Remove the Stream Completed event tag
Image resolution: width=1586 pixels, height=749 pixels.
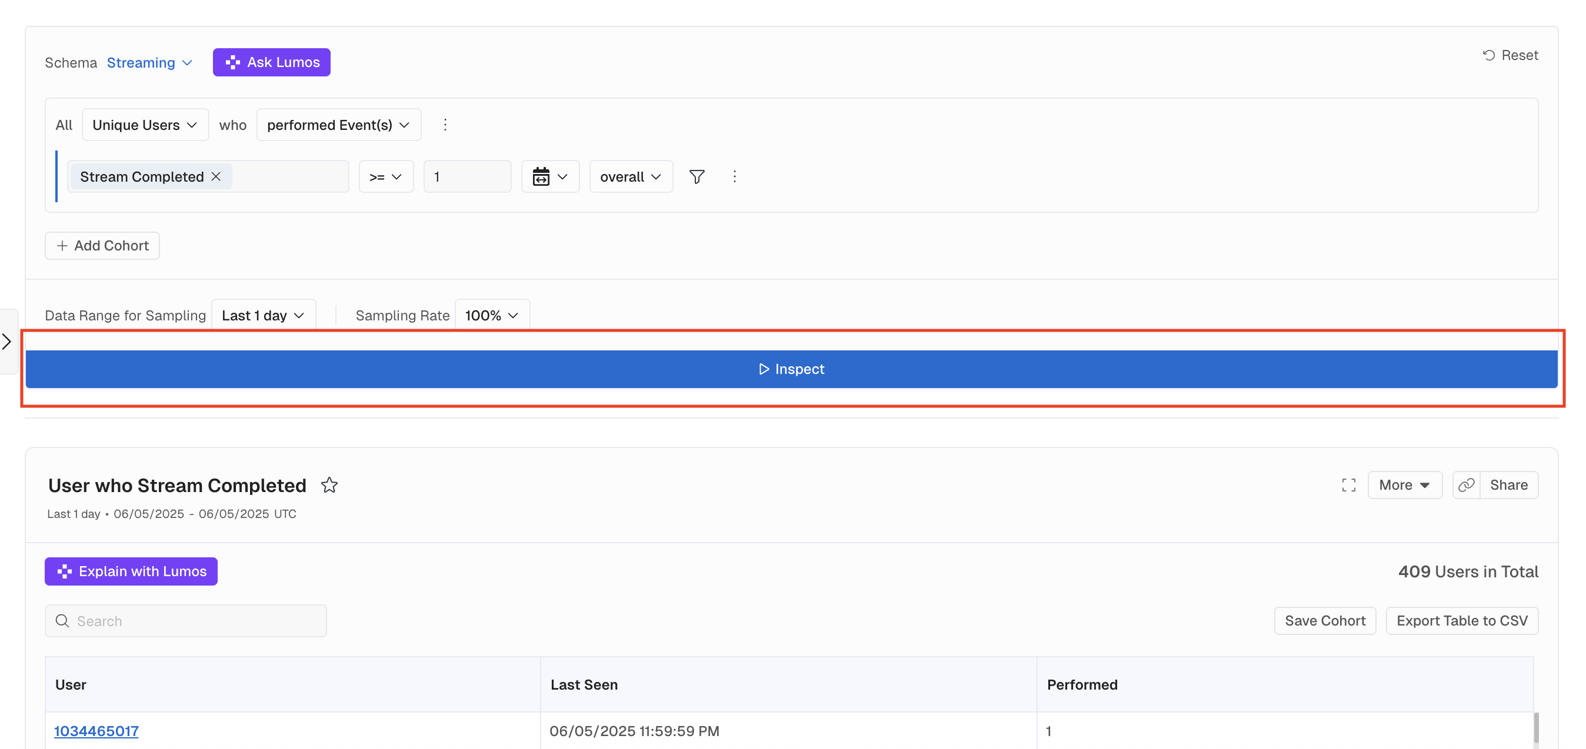[x=216, y=176]
